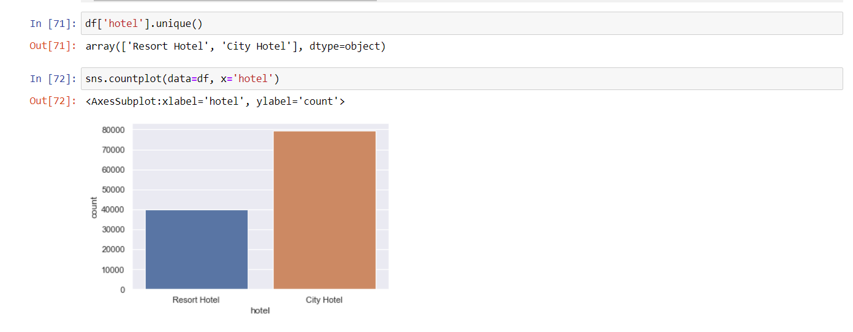This screenshot has height=332, width=853.
Task: Click the 60000 y-axis tick label
Action: 114,170
